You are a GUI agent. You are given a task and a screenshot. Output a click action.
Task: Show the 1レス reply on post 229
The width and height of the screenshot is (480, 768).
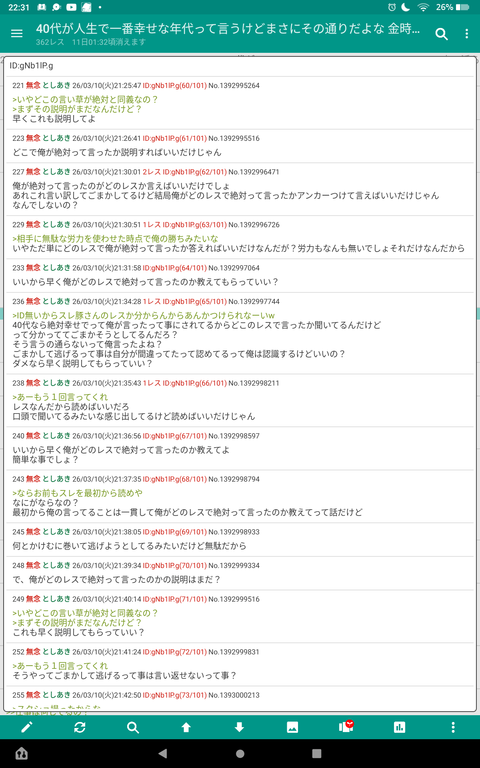pos(152,225)
